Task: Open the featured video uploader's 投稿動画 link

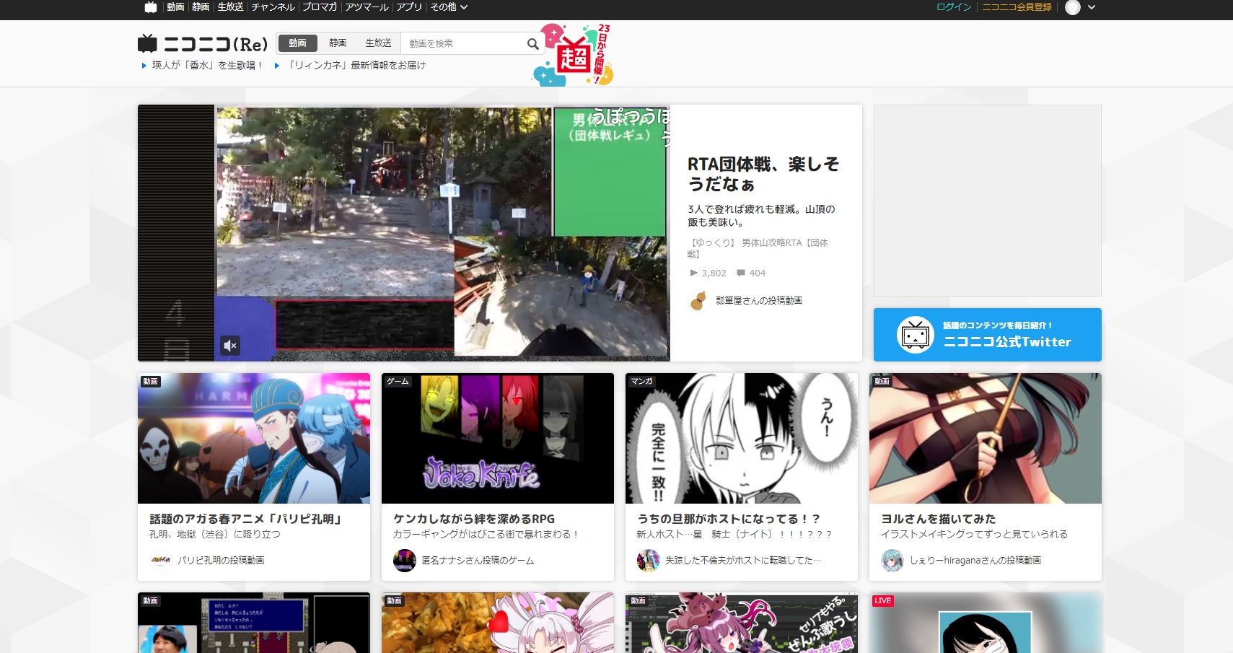Action: coord(759,300)
